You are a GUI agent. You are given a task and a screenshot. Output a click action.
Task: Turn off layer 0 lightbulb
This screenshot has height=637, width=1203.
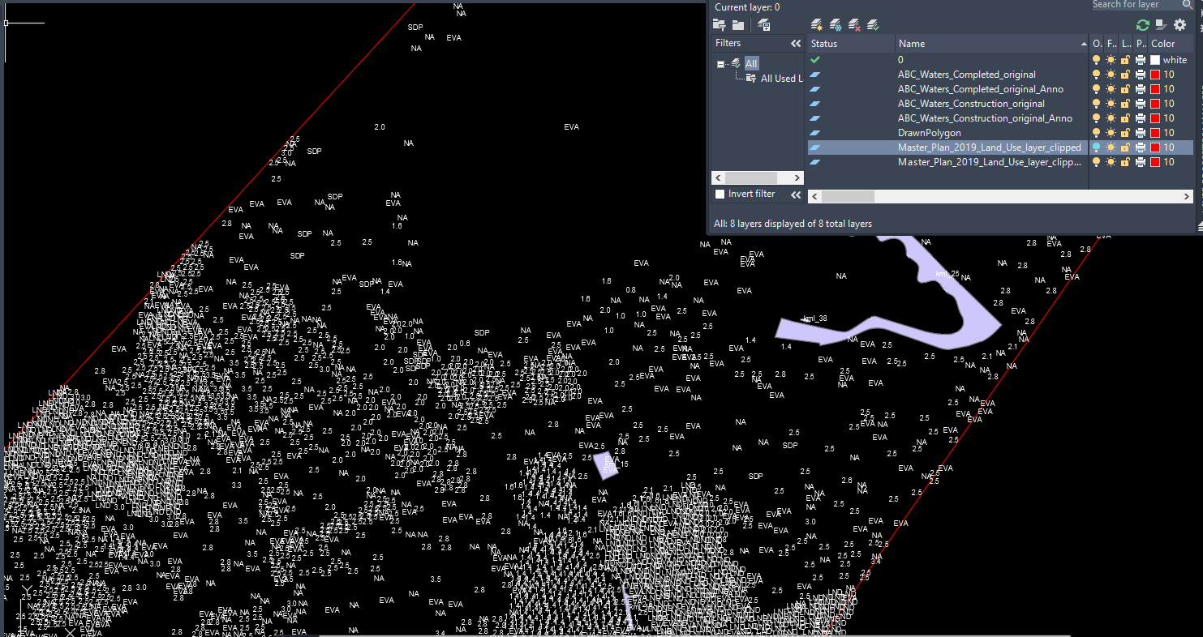tap(1097, 60)
